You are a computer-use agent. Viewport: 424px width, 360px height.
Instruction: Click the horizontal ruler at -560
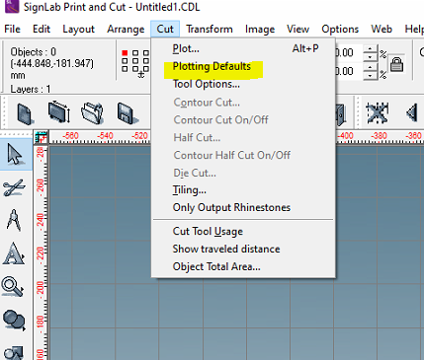tap(70, 136)
